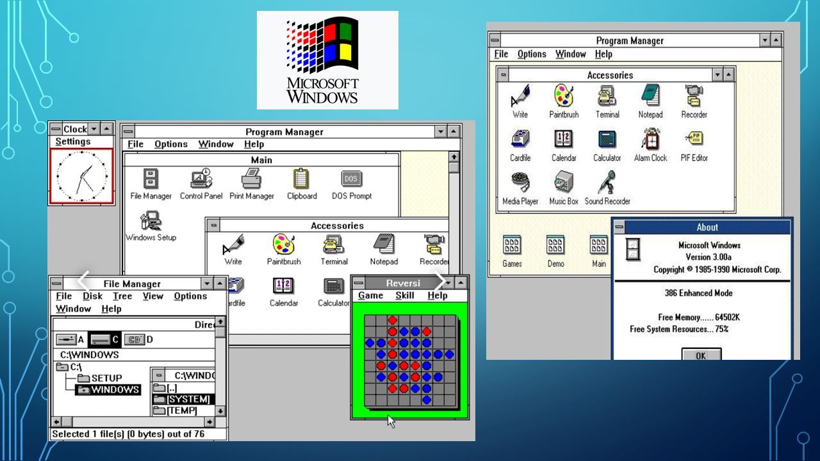Open the Games program group icon
The width and height of the screenshot is (820, 461).
(512, 251)
